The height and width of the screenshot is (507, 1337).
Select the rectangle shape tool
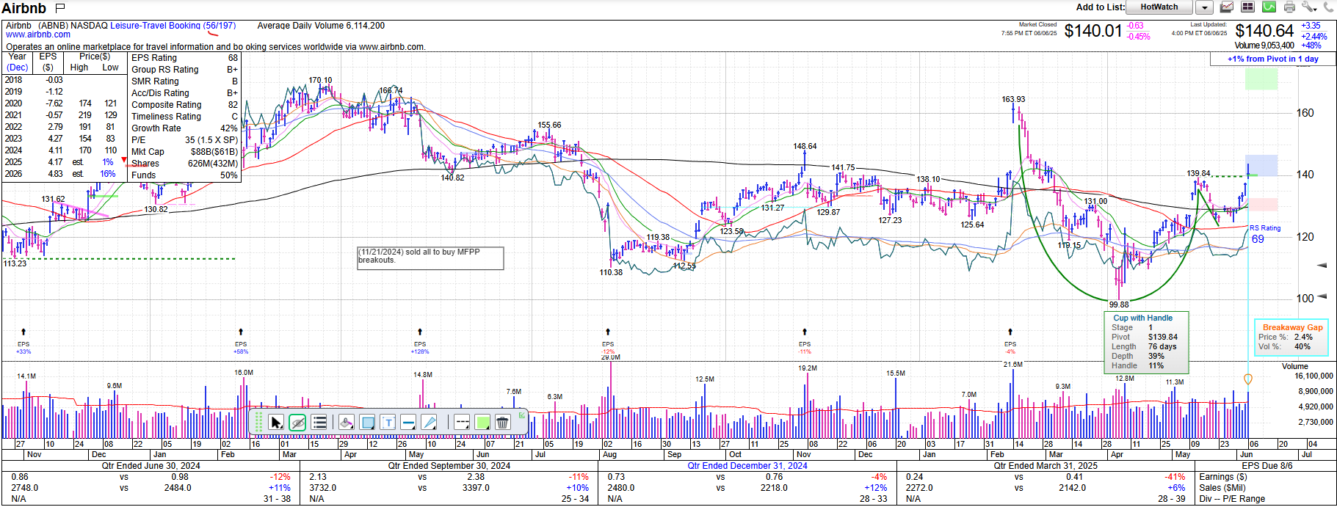(367, 422)
